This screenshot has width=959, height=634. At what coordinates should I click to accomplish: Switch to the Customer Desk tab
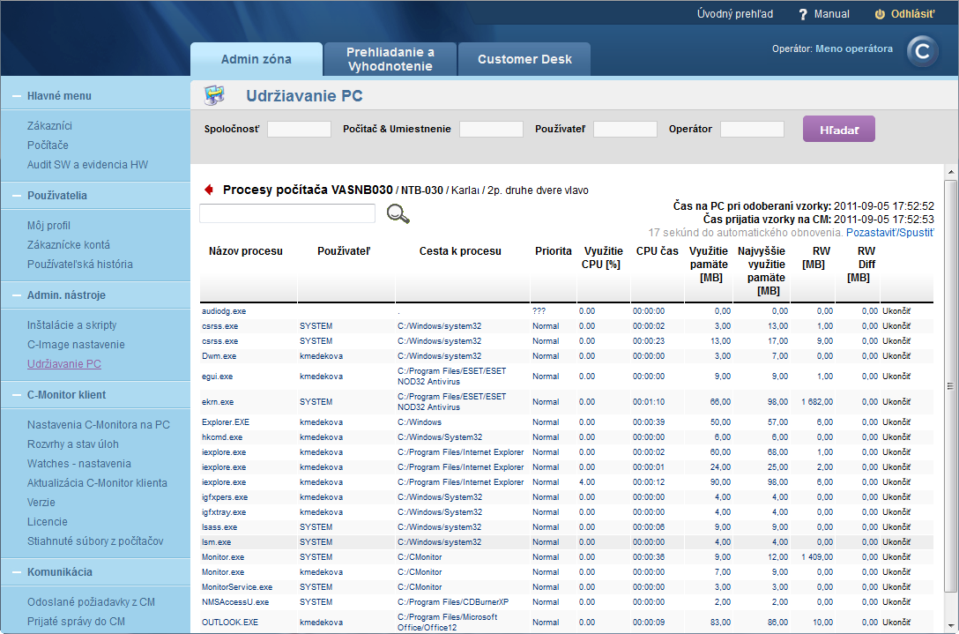click(x=524, y=58)
